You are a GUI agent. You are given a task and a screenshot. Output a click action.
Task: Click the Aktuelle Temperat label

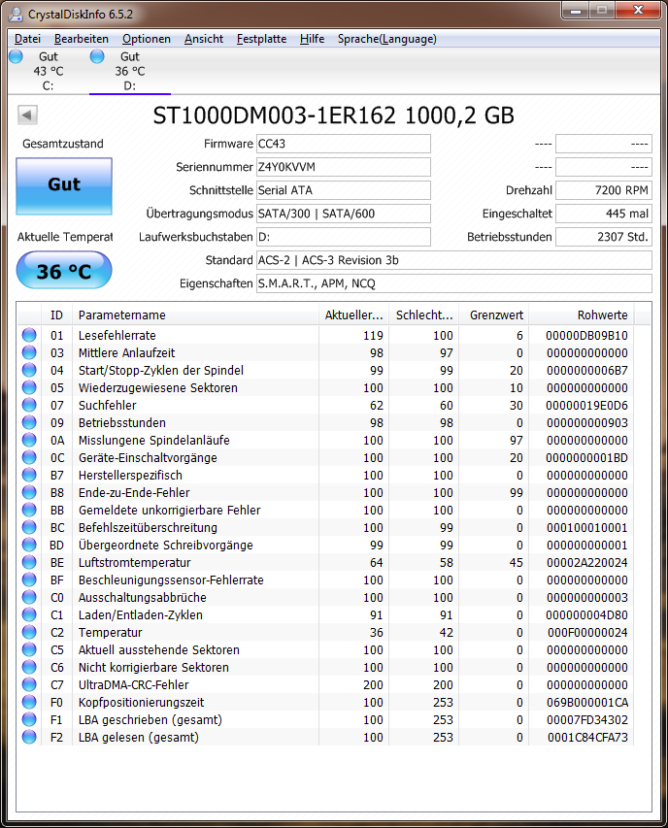tap(65, 237)
